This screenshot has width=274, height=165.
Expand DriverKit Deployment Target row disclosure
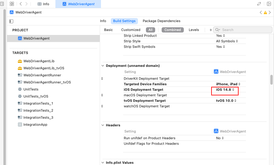102,79
